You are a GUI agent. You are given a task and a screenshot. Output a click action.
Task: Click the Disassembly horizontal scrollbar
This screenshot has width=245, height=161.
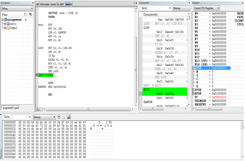click(x=152, y=109)
